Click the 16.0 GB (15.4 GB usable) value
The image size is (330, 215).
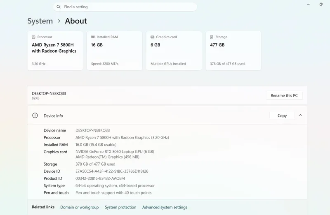pyautogui.click(x=96, y=145)
